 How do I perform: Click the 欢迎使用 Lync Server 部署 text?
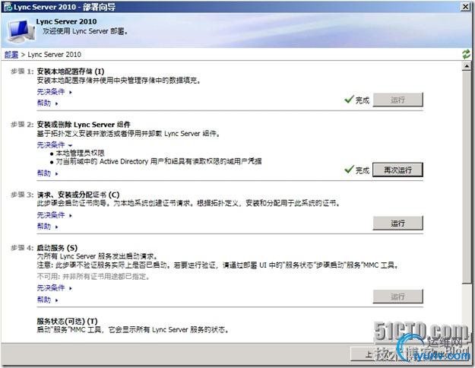(x=85, y=31)
